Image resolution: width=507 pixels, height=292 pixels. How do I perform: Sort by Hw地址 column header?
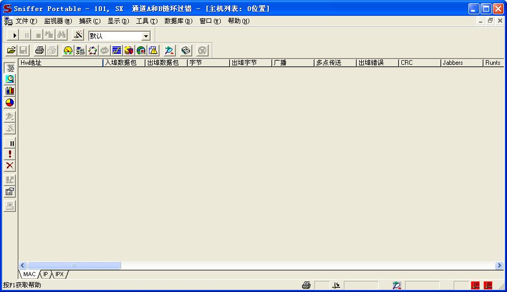(x=61, y=63)
